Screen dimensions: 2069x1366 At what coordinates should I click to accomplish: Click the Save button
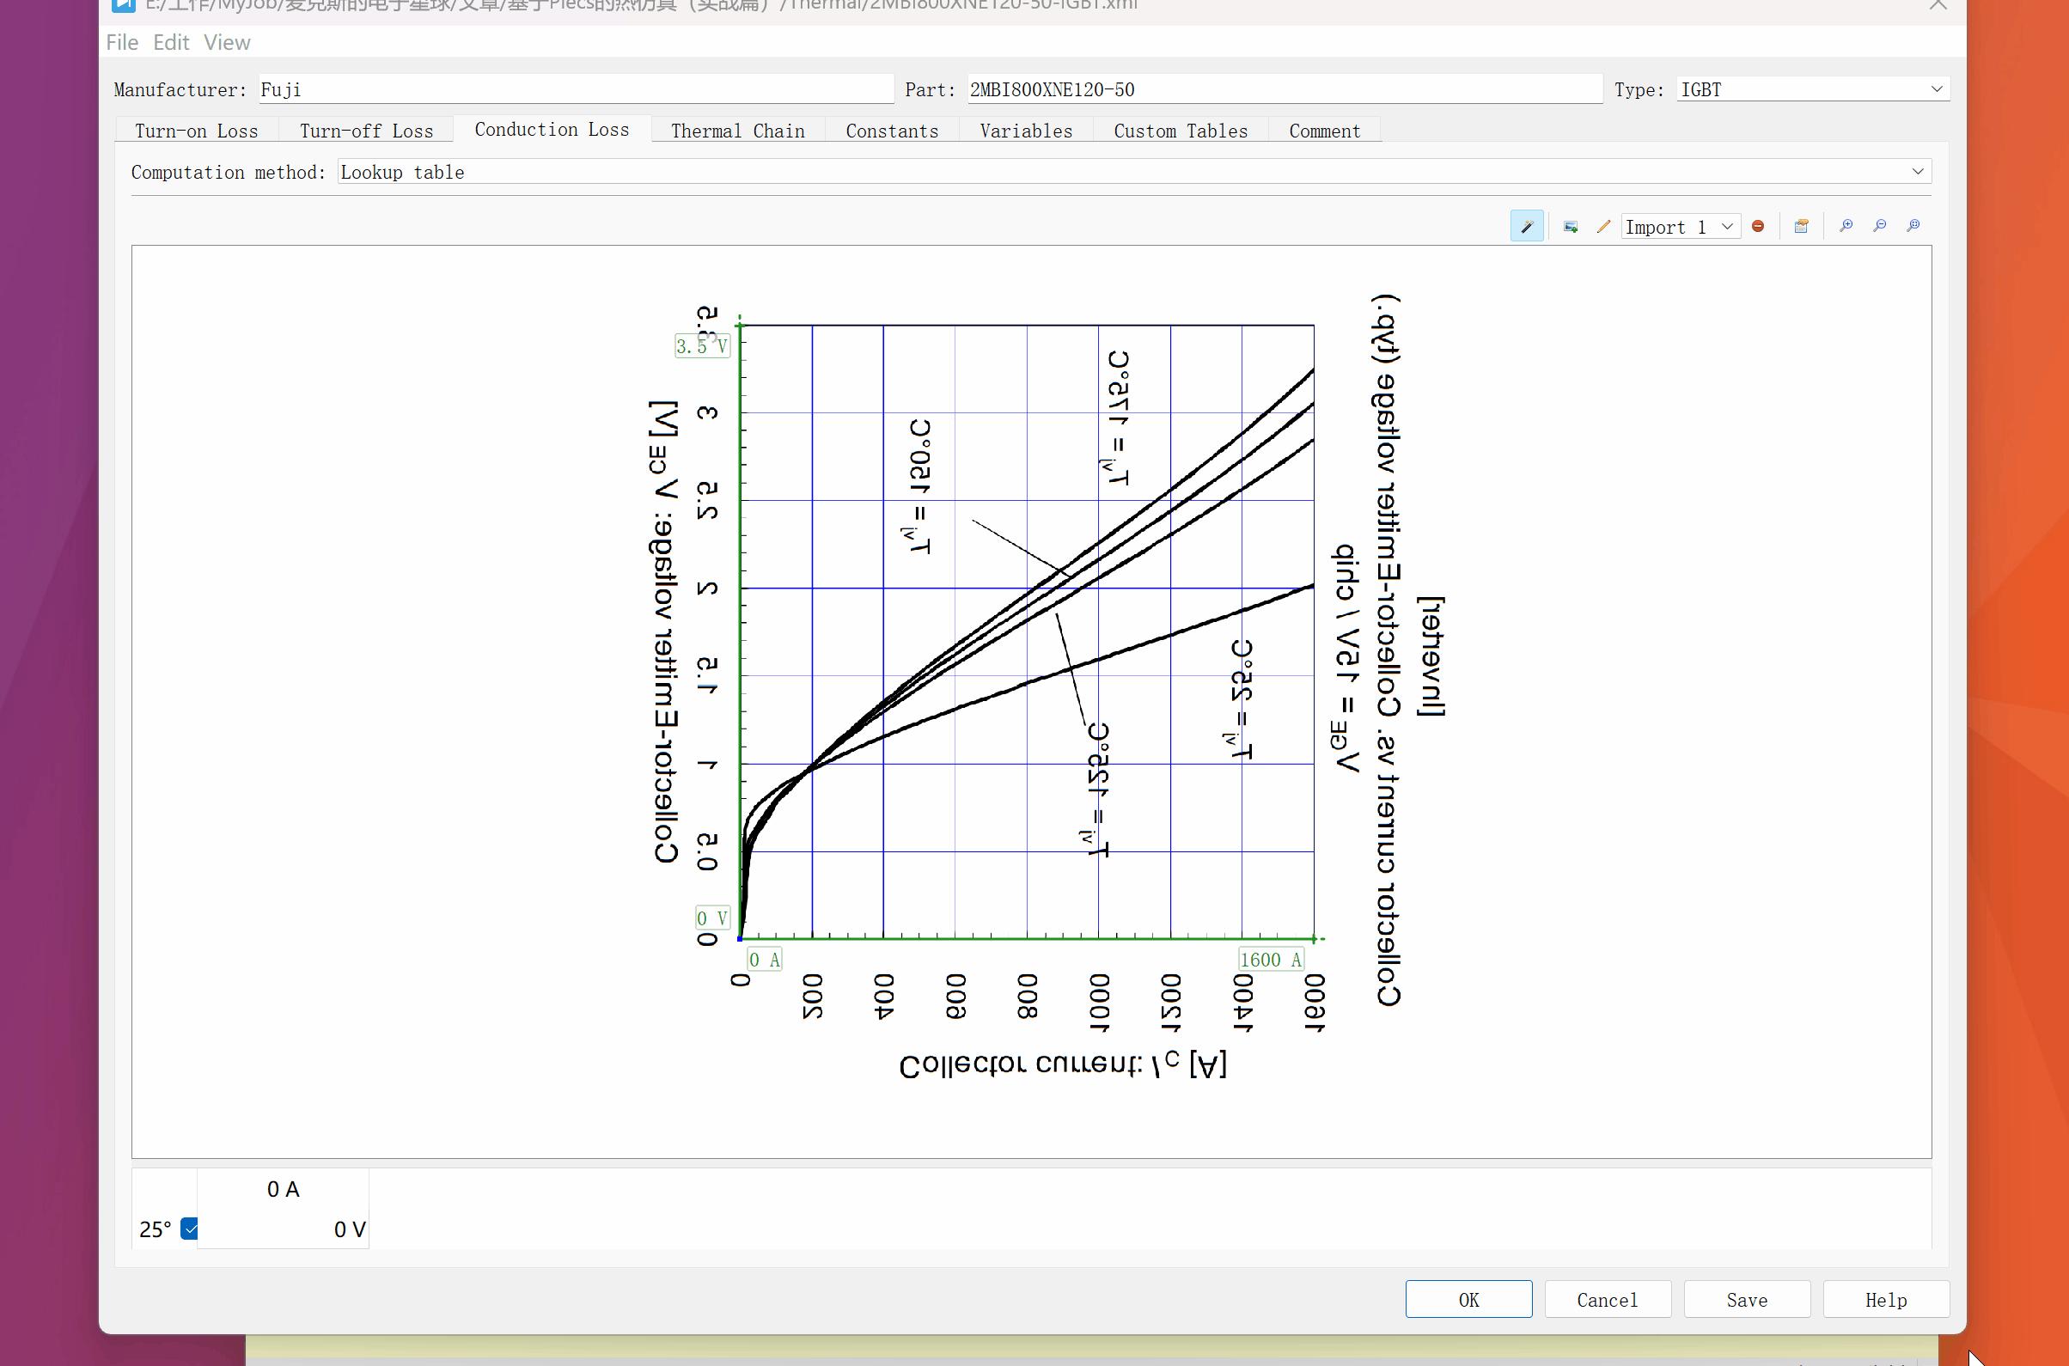pos(1746,1299)
